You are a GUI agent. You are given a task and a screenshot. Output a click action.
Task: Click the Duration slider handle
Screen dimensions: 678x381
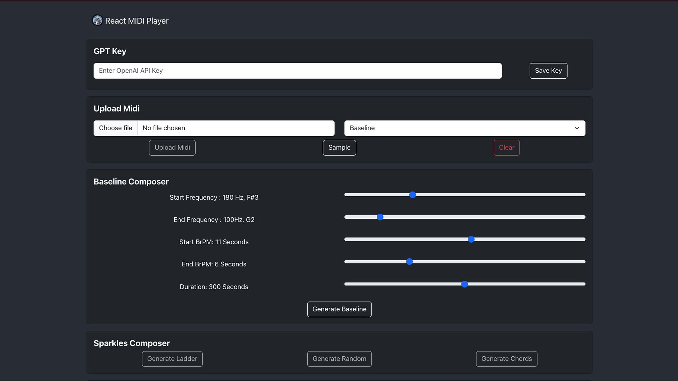464,284
